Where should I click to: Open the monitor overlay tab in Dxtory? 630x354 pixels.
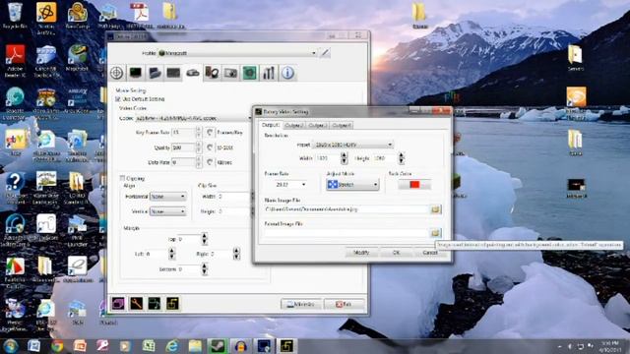(x=136, y=73)
